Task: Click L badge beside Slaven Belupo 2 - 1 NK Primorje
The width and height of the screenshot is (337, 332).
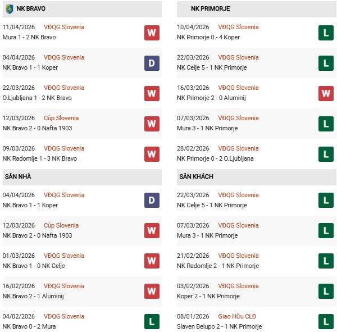Action: [x=326, y=322]
